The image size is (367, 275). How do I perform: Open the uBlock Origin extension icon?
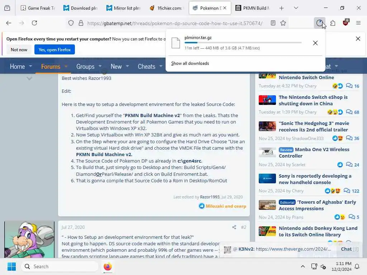pyautogui.click(x=346, y=23)
